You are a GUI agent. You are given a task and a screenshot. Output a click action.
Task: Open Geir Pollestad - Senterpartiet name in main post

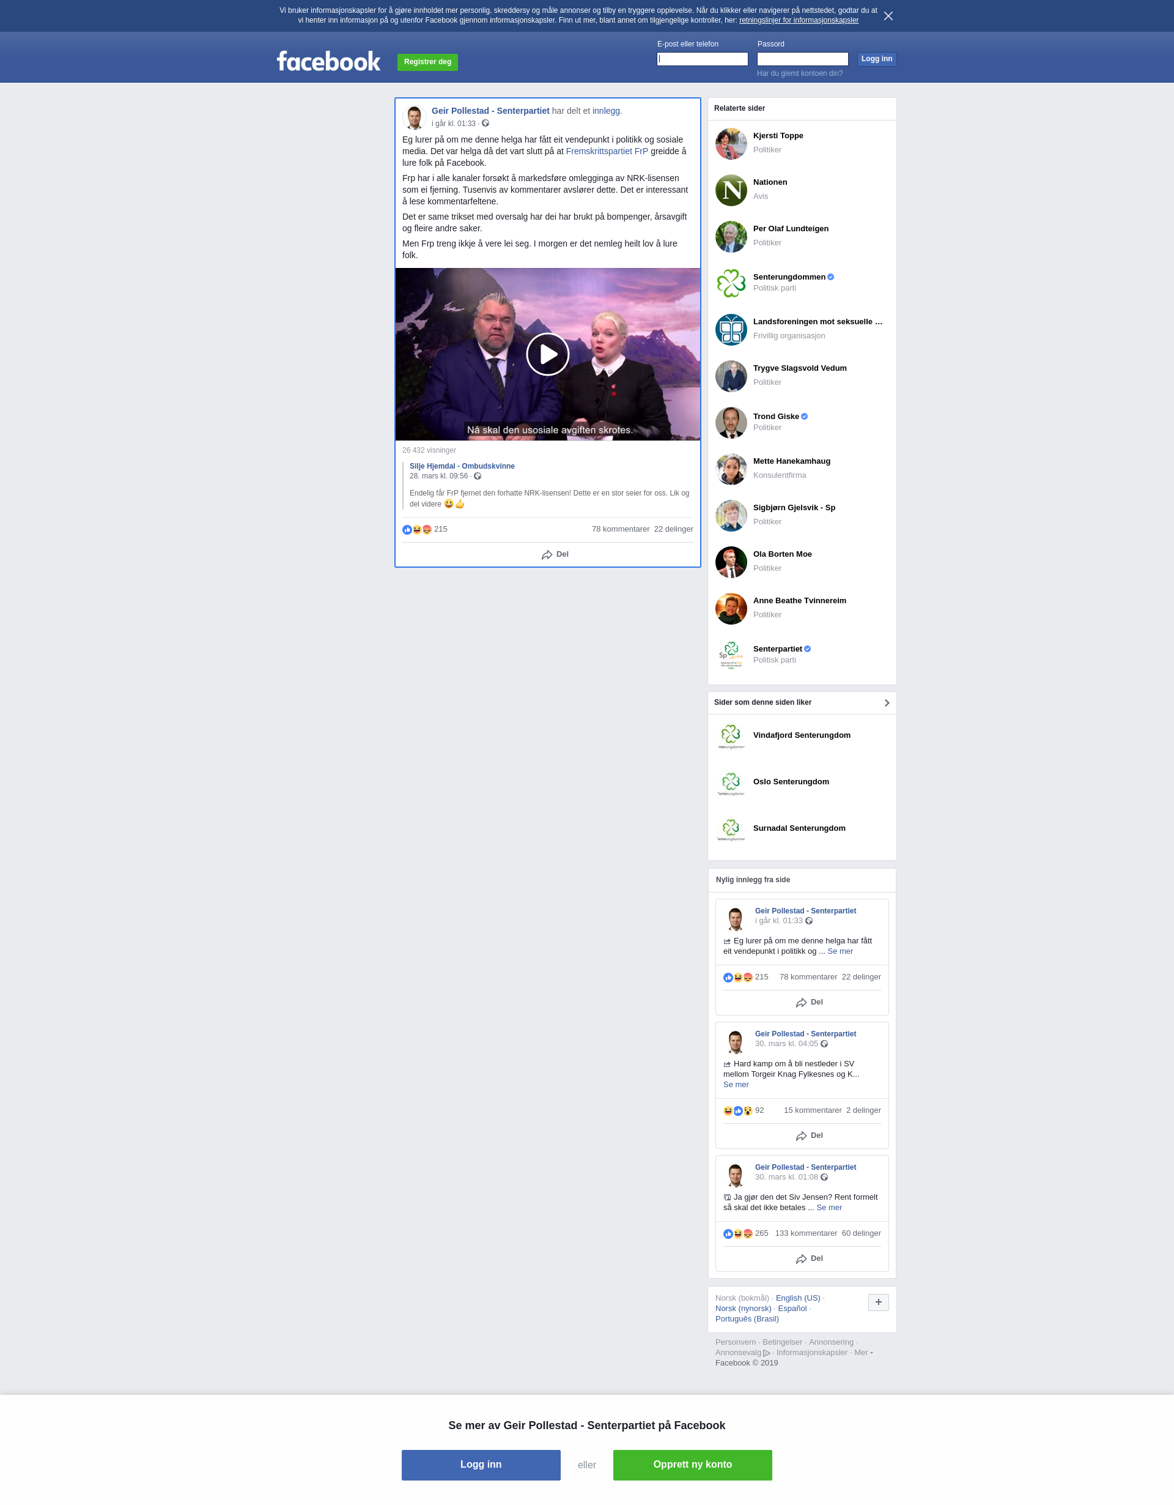tap(490, 111)
